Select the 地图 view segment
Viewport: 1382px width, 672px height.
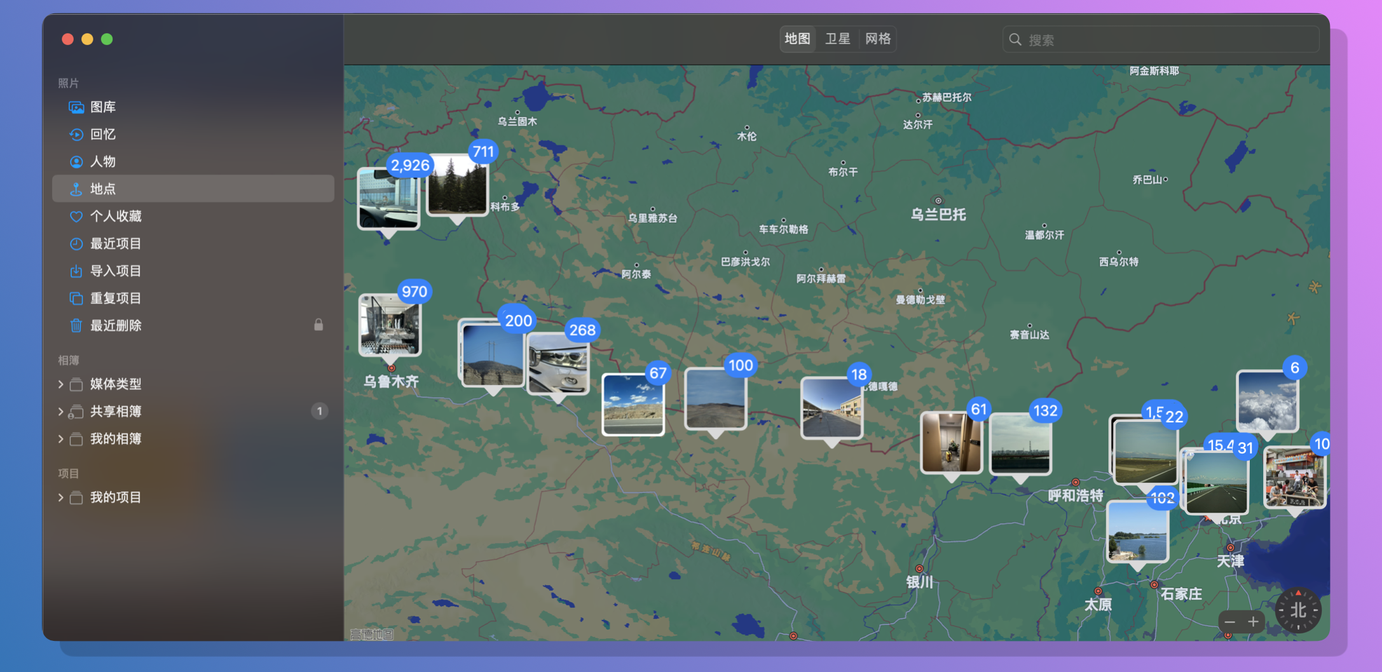tap(797, 39)
